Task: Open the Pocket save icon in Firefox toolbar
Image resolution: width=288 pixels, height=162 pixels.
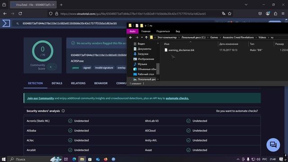Action: pyautogui.click(x=260, y=13)
